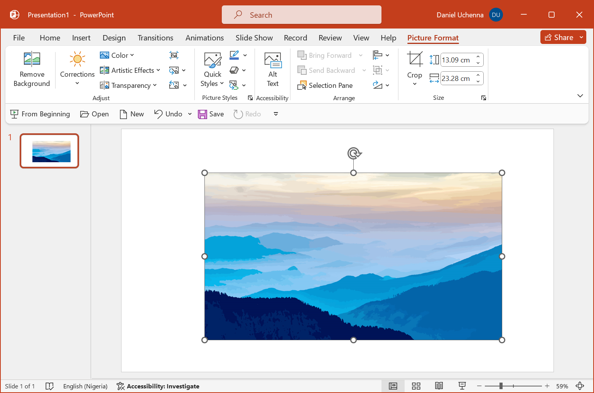Image resolution: width=594 pixels, height=393 pixels.
Task: Click the Save icon in quick toolbar
Action: click(202, 114)
